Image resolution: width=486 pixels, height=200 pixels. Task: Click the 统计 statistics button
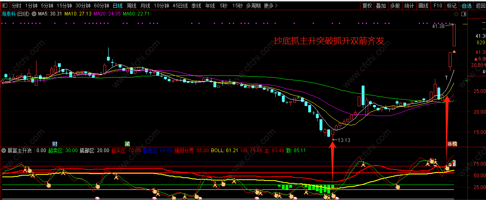point(409,6)
